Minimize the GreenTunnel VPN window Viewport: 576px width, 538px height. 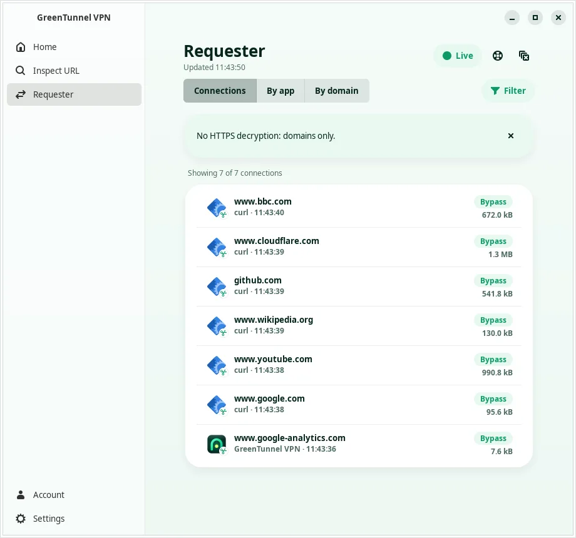(512, 18)
